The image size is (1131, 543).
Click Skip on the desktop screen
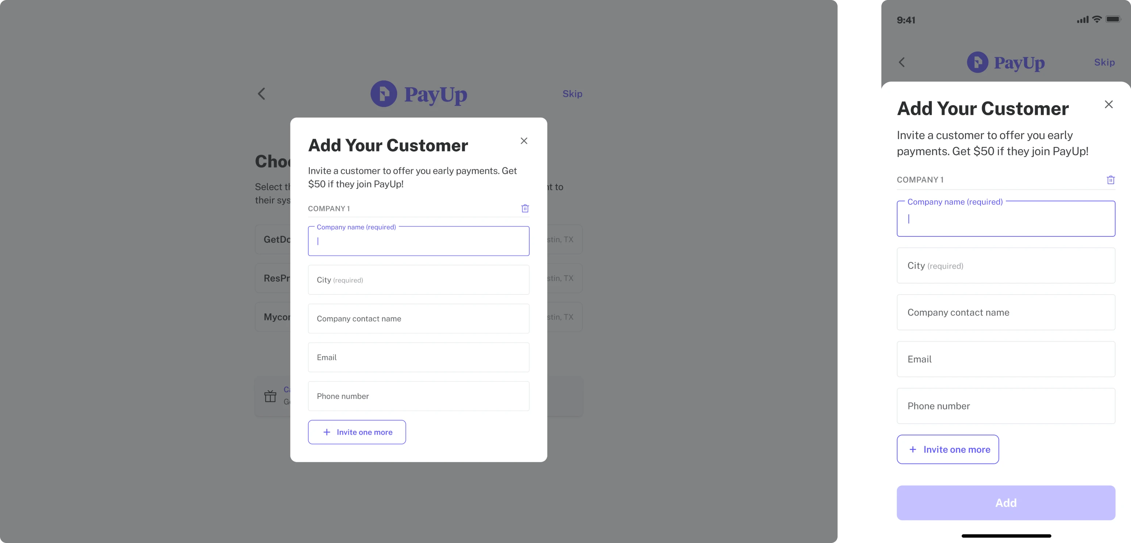(572, 93)
